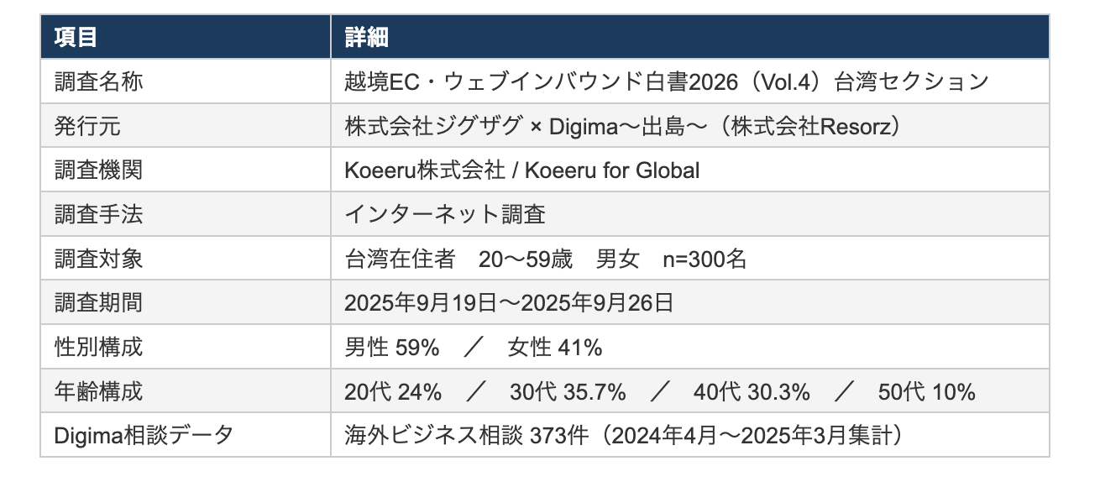Click the 台湾在住者 20〜59歳 n=300名 cell

(545, 259)
